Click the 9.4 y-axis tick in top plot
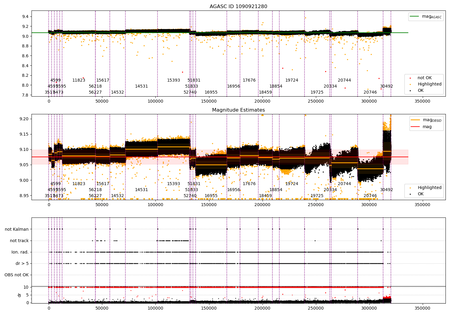 coord(26,17)
